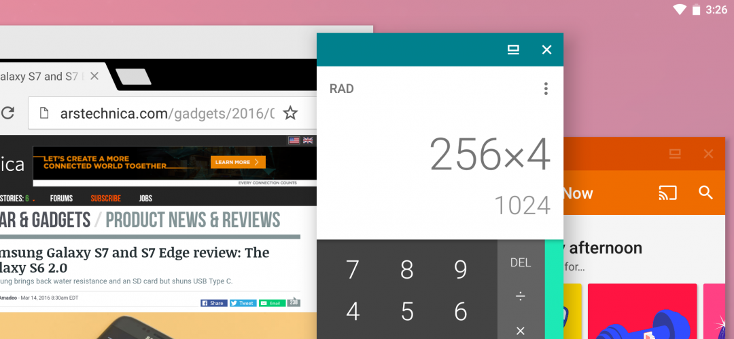The width and height of the screenshot is (734, 339).
Task: Tap the 5 key on calculator
Action: click(407, 311)
